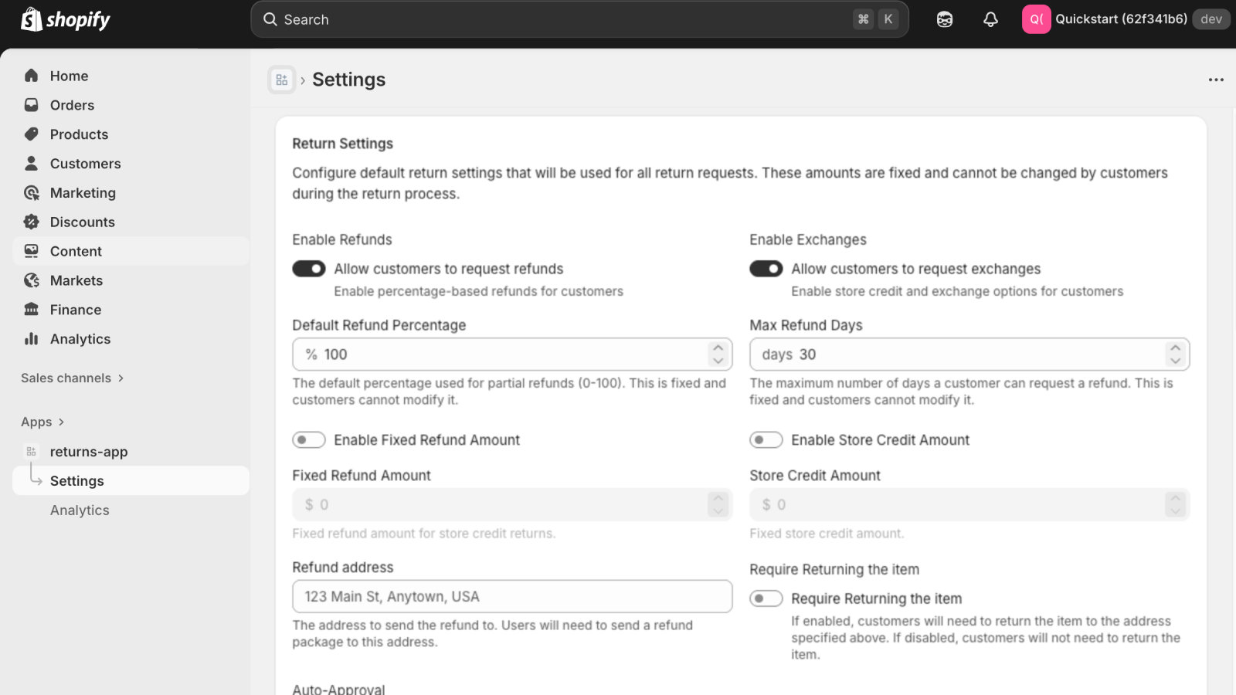Image resolution: width=1236 pixels, height=695 pixels.
Task: Expand the Apps section chevron
Action: [62, 422]
